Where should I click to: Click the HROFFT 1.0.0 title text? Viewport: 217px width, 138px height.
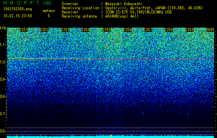point(27,3)
